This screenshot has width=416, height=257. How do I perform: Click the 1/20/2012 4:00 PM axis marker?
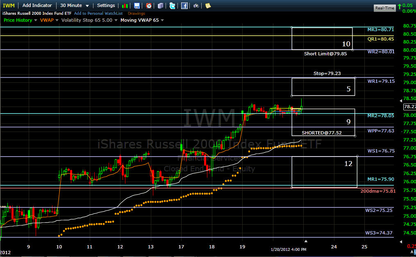pyautogui.click(x=288, y=249)
